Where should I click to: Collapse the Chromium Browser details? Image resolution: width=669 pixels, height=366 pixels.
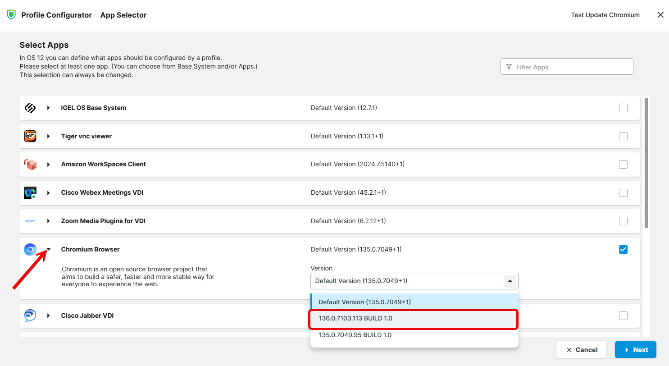pos(49,249)
